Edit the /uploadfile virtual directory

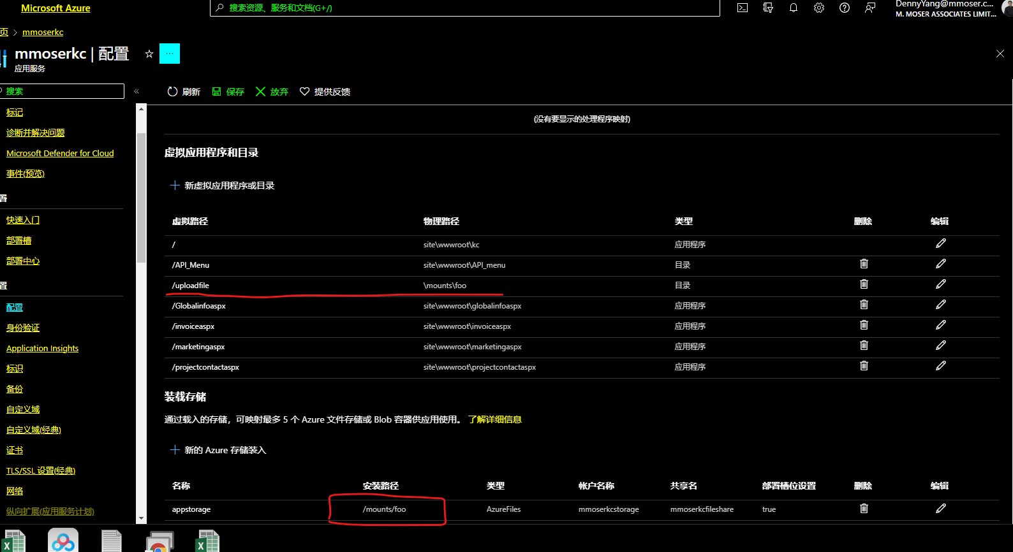pos(940,284)
